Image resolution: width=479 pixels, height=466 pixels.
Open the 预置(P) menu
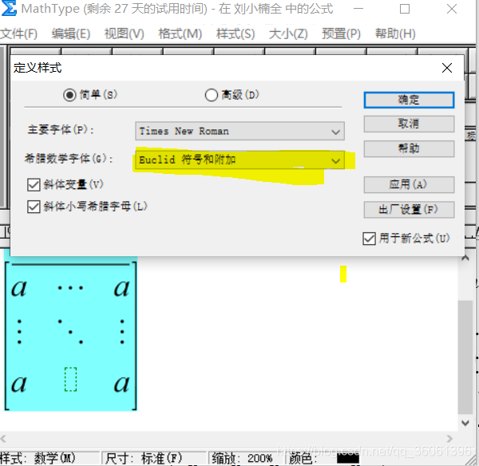tap(341, 34)
